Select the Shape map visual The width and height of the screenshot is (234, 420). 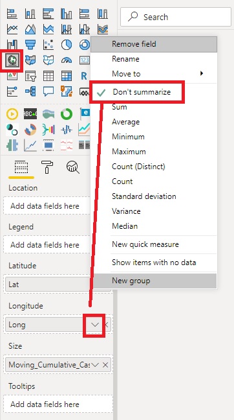tap(48, 60)
